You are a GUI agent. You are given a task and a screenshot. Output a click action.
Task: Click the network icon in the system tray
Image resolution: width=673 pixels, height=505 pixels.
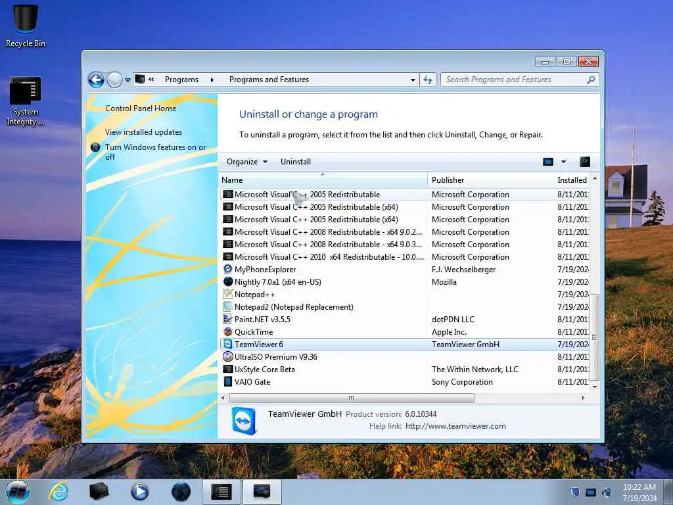pyautogui.click(x=591, y=493)
